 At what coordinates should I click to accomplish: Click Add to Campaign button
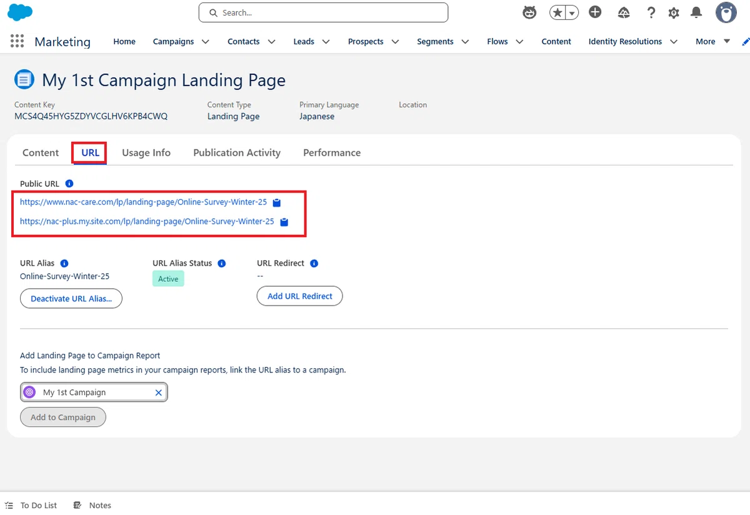point(63,417)
